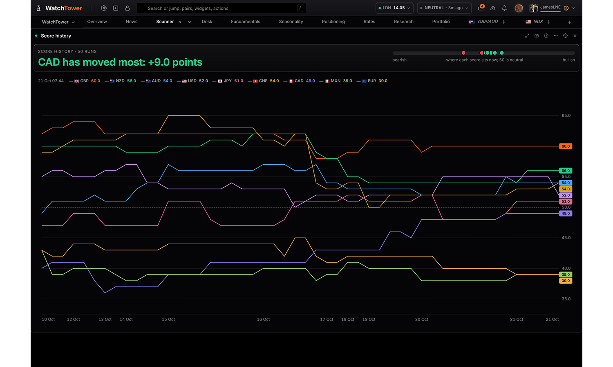Pin the NDX tab
Viewport: 613px width, 367px height.
pos(548,22)
